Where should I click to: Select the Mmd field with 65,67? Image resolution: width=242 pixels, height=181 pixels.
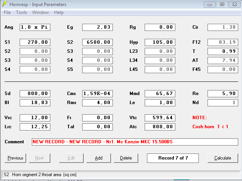point(160,94)
